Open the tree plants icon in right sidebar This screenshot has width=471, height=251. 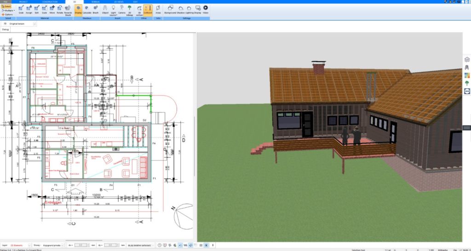467,83
